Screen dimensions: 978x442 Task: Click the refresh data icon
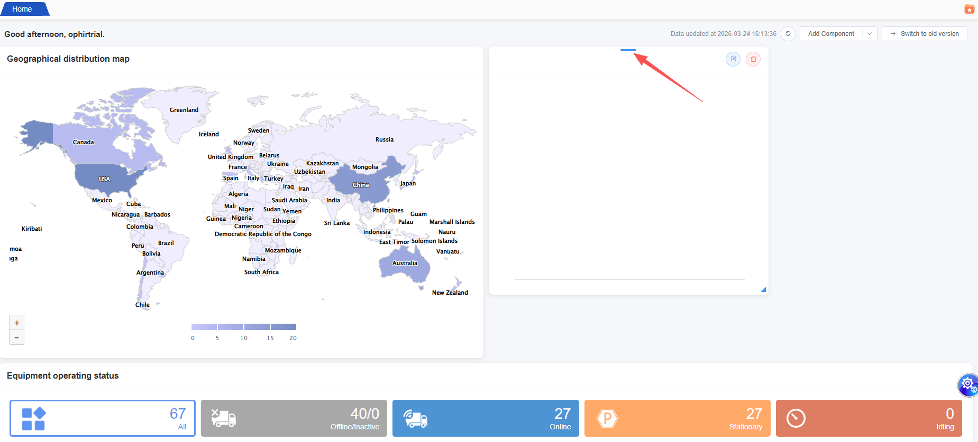click(x=788, y=34)
